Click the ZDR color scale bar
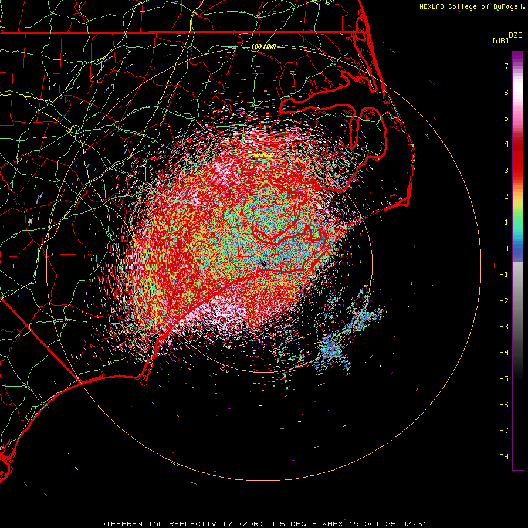 (x=518, y=260)
